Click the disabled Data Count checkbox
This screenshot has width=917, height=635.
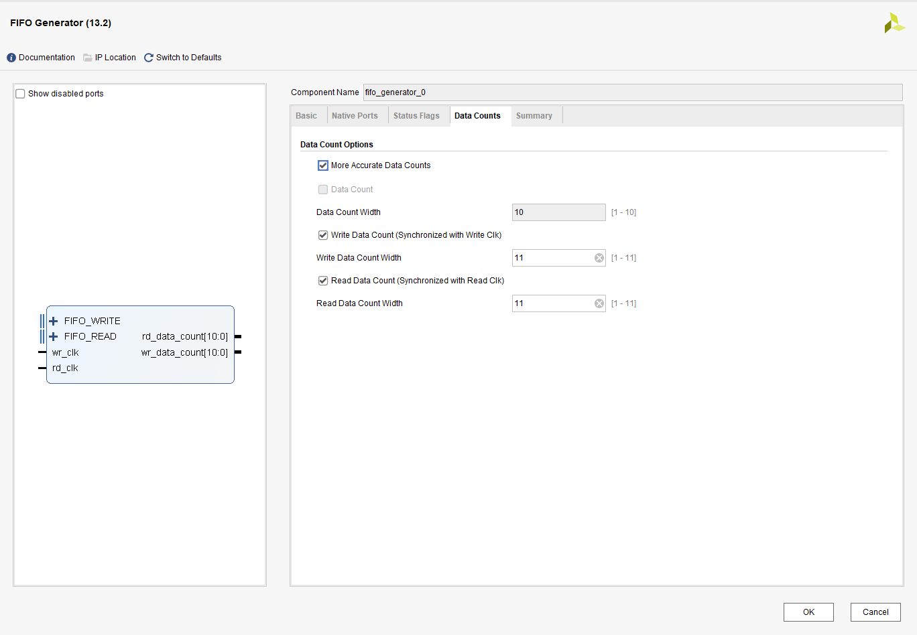tap(323, 190)
